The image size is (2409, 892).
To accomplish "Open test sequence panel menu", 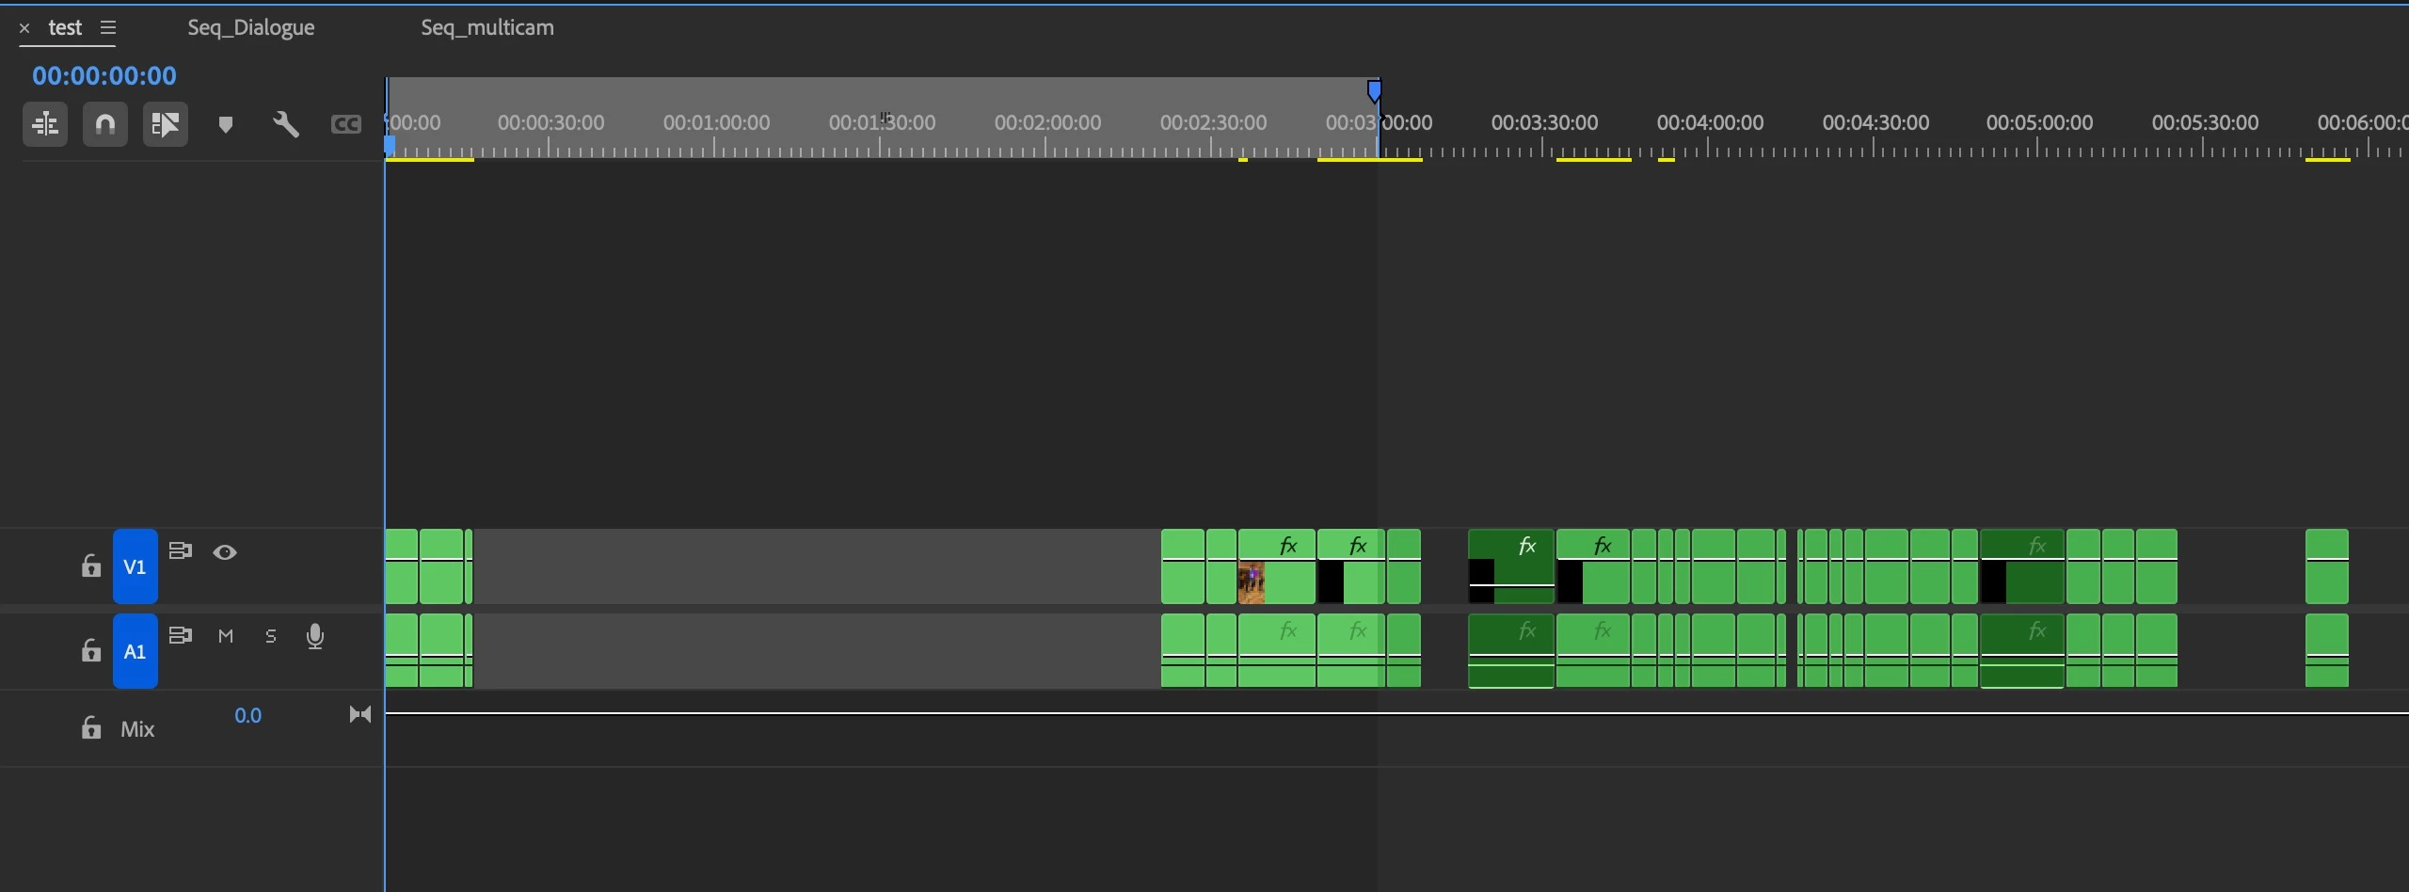I will 108,28.
